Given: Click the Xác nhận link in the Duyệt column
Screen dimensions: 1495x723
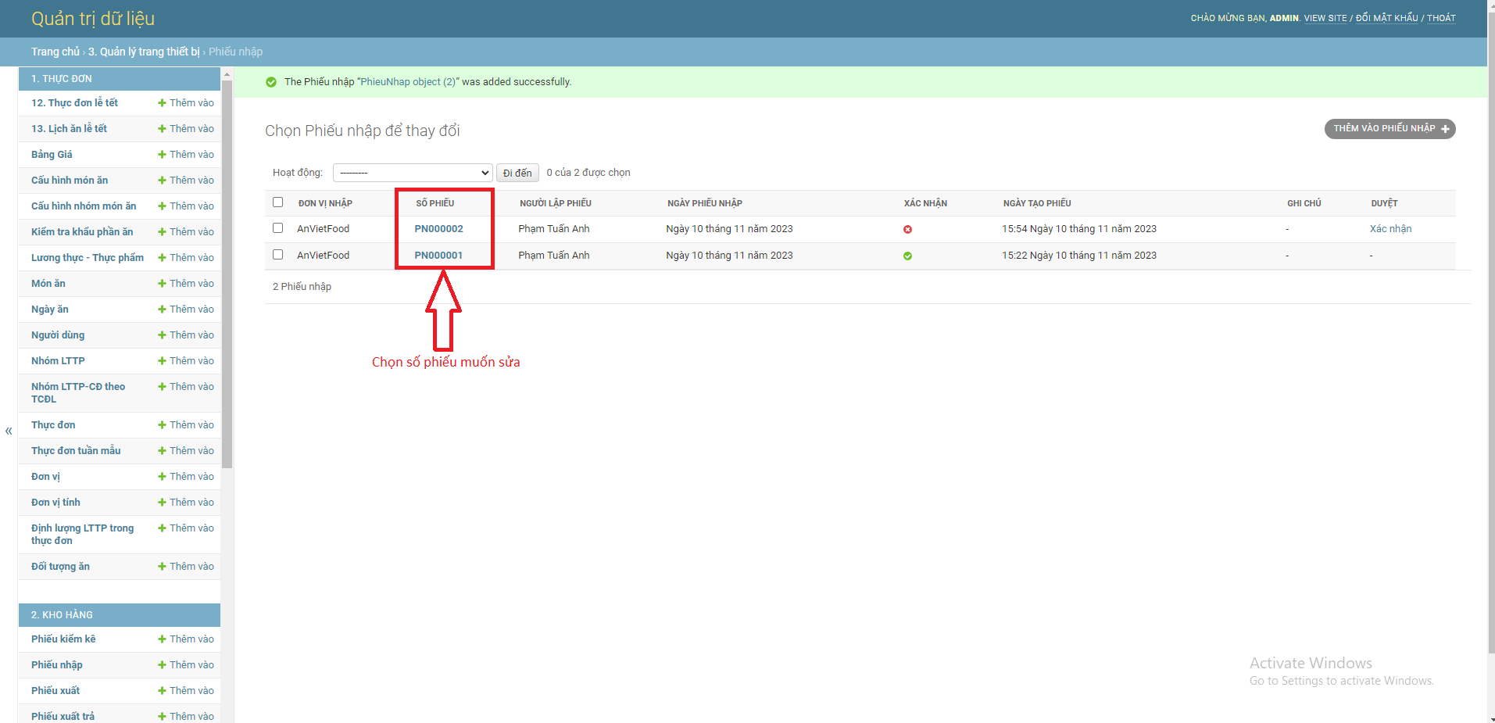Looking at the screenshot, I should pyautogui.click(x=1391, y=228).
